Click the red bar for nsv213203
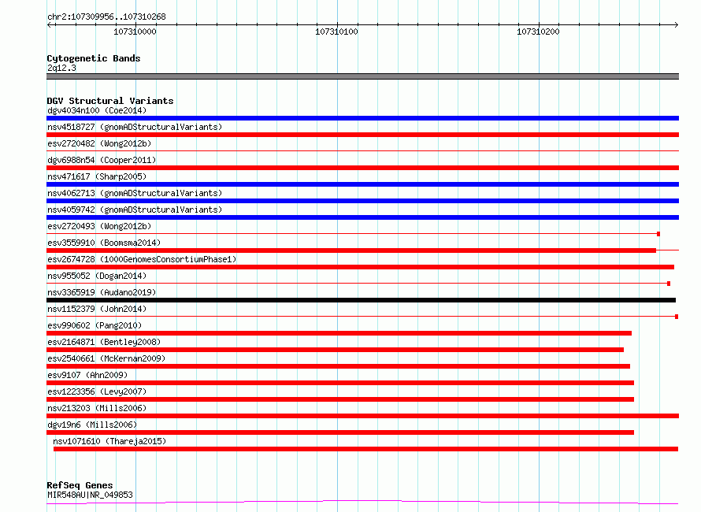701x512 pixels. point(362,416)
